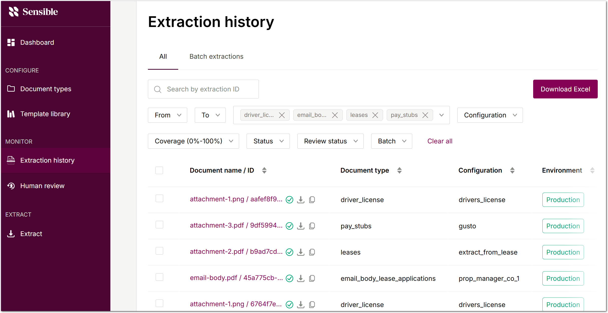608x313 pixels.
Task: Click download icon for email-body.pdf row
Action: (301, 279)
